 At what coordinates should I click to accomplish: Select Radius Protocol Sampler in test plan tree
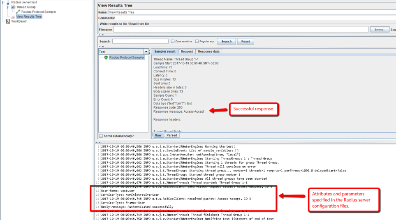pos(39,12)
